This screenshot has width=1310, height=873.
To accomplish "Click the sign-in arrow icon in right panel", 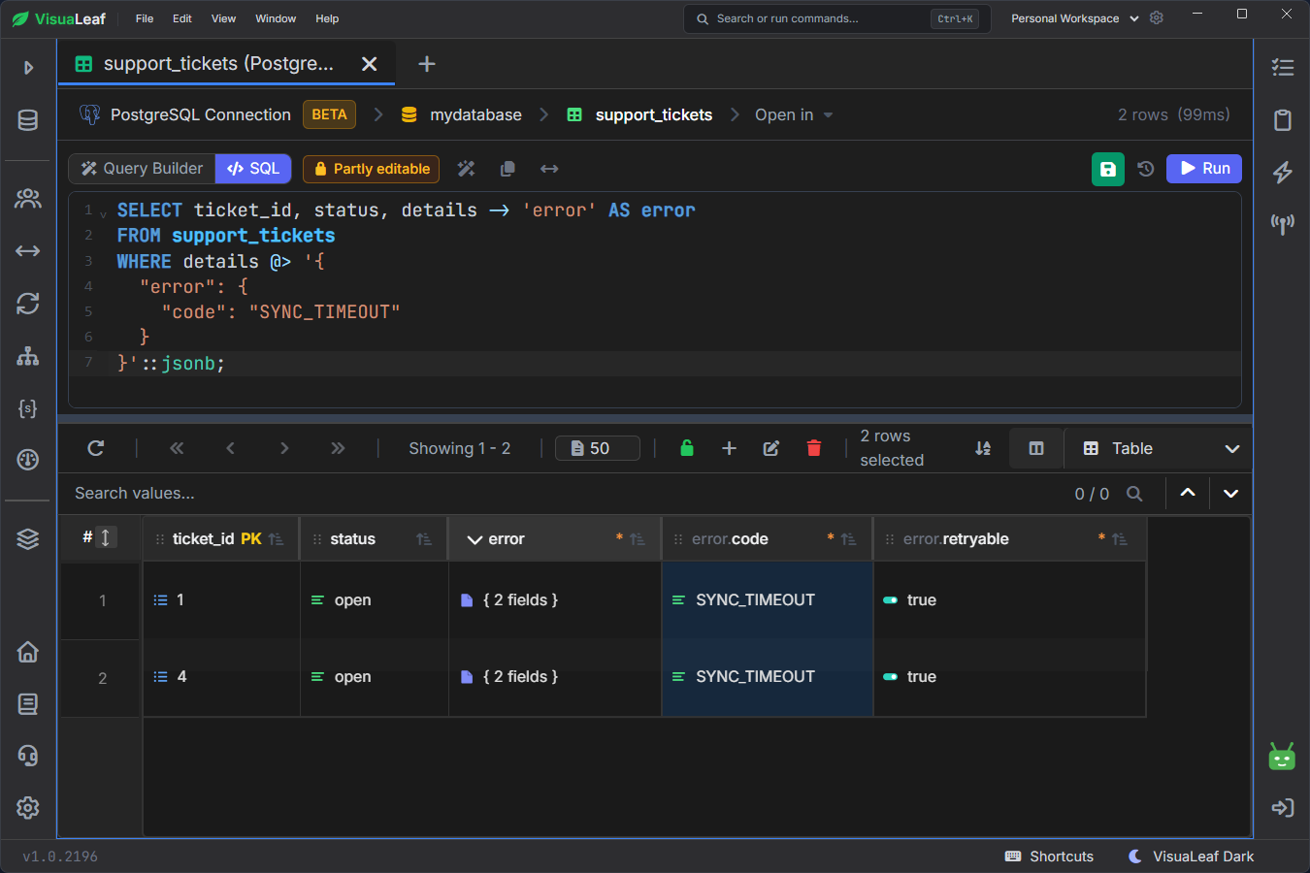I will [1283, 808].
